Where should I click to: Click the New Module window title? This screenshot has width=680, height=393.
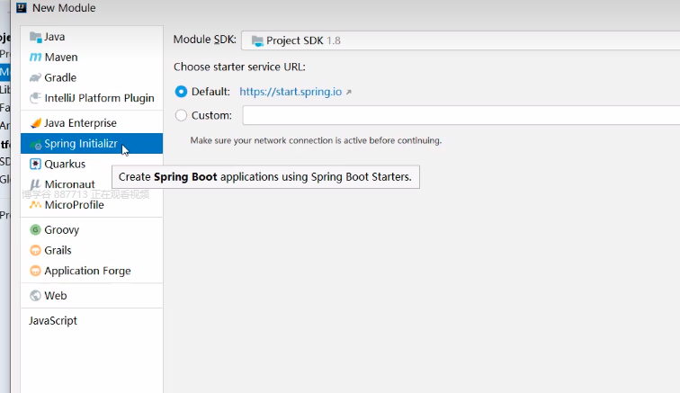click(x=64, y=8)
